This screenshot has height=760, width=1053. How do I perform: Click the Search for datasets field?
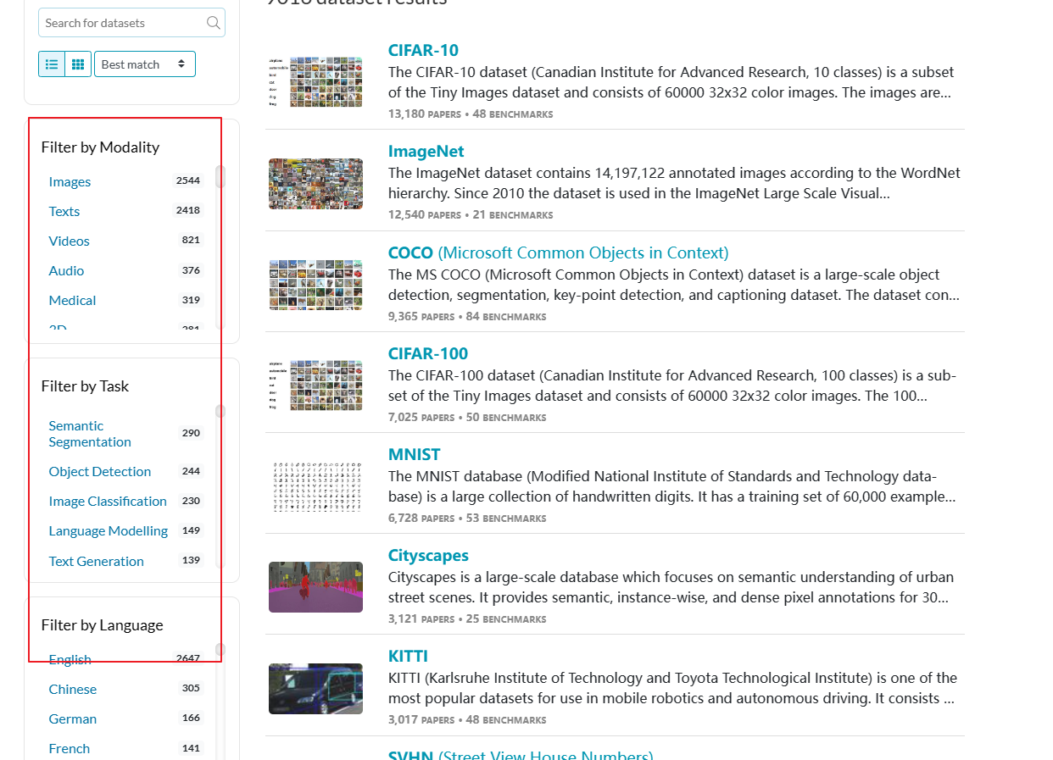tap(131, 23)
